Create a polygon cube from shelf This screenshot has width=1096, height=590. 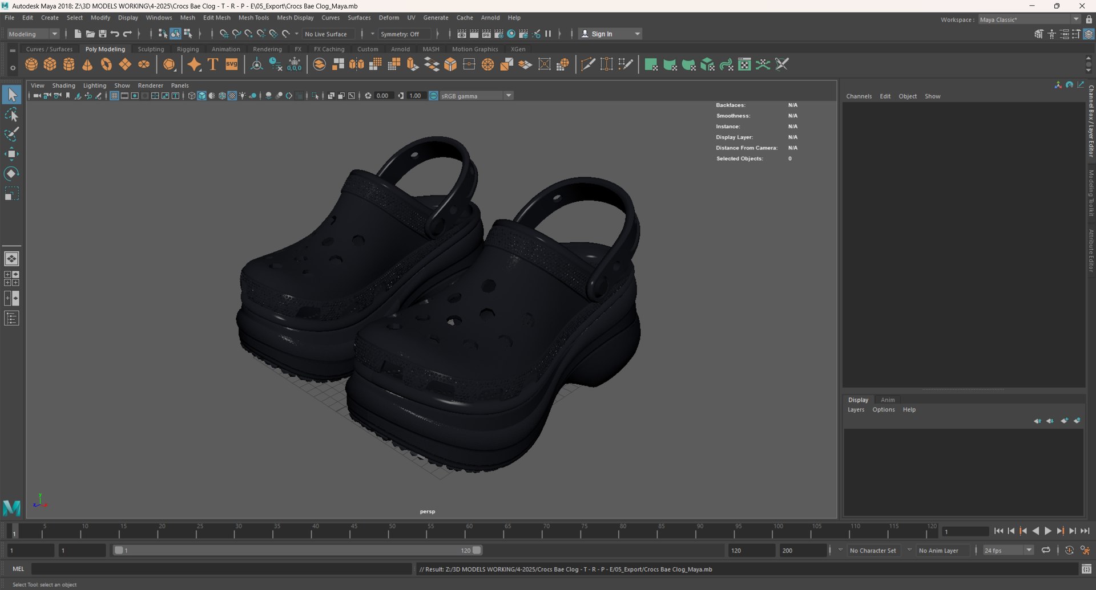click(50, 64)
